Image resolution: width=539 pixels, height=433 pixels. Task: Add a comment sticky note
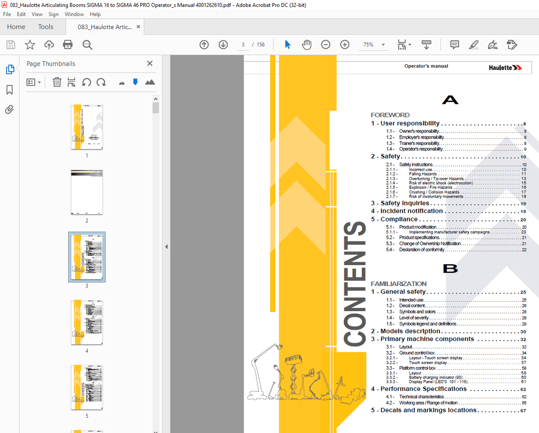(455, 45)
